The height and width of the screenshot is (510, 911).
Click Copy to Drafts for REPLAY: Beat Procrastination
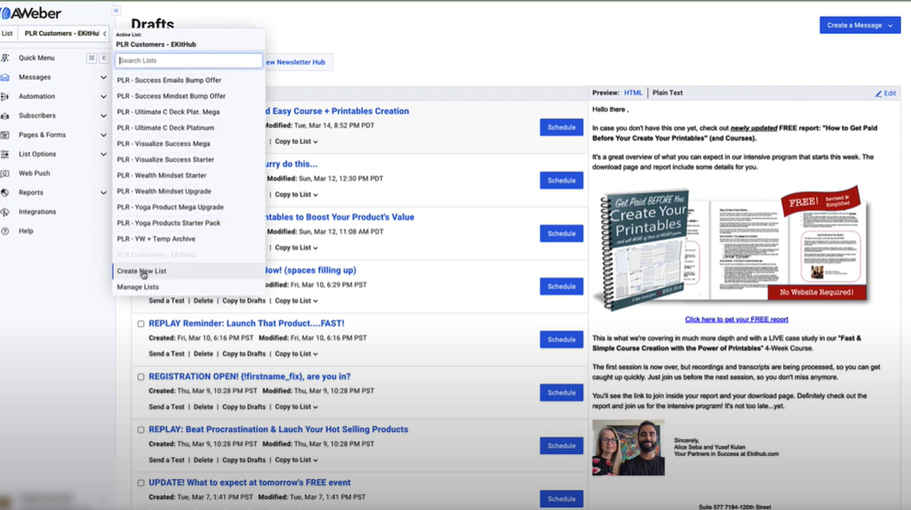244,460
